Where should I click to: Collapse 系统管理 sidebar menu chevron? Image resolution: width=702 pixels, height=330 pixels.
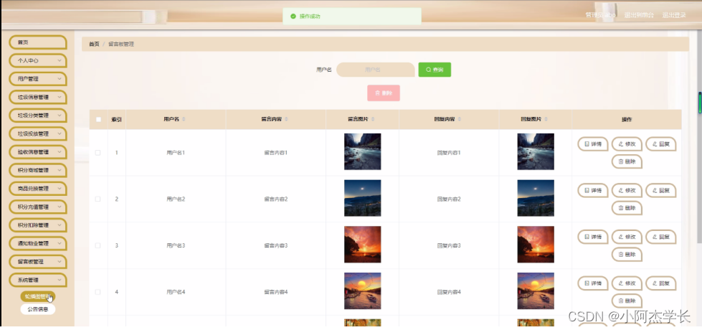60,280
